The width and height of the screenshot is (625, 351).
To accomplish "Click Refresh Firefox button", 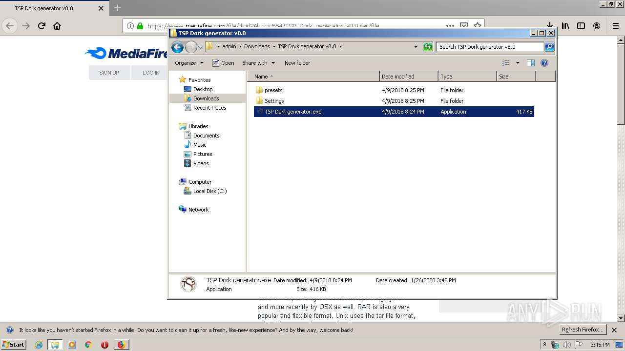I will [583, 330].
